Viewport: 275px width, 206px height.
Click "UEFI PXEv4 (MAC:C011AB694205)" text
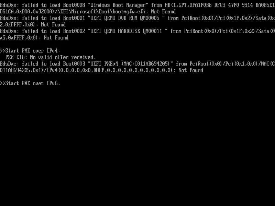(x=130, y=64)
